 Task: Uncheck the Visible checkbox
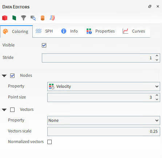[44, 45]
